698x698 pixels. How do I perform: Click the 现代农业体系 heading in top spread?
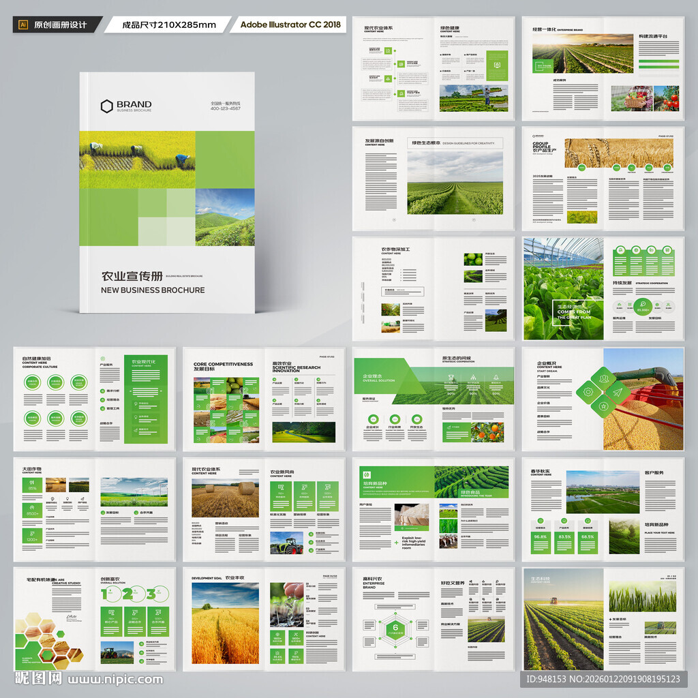pyautogui.click(x=378, y=27)
